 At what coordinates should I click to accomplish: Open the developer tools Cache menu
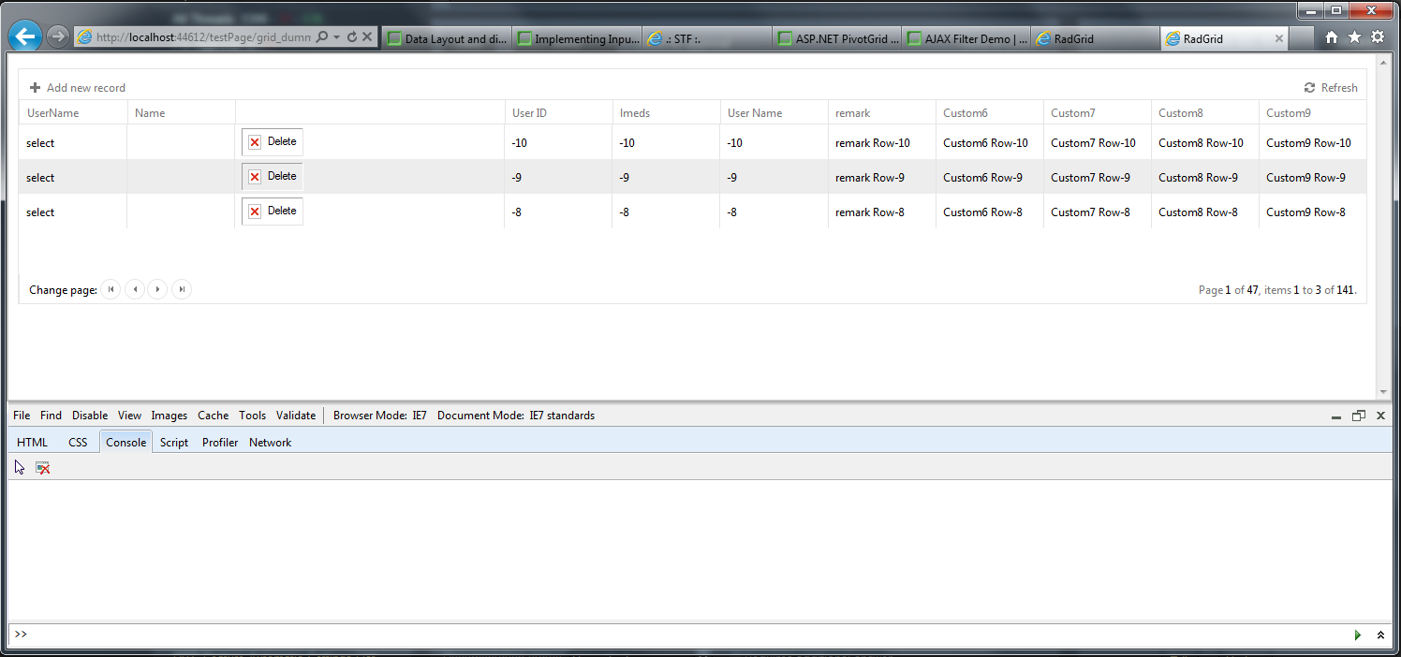click(x=213, y=416)
